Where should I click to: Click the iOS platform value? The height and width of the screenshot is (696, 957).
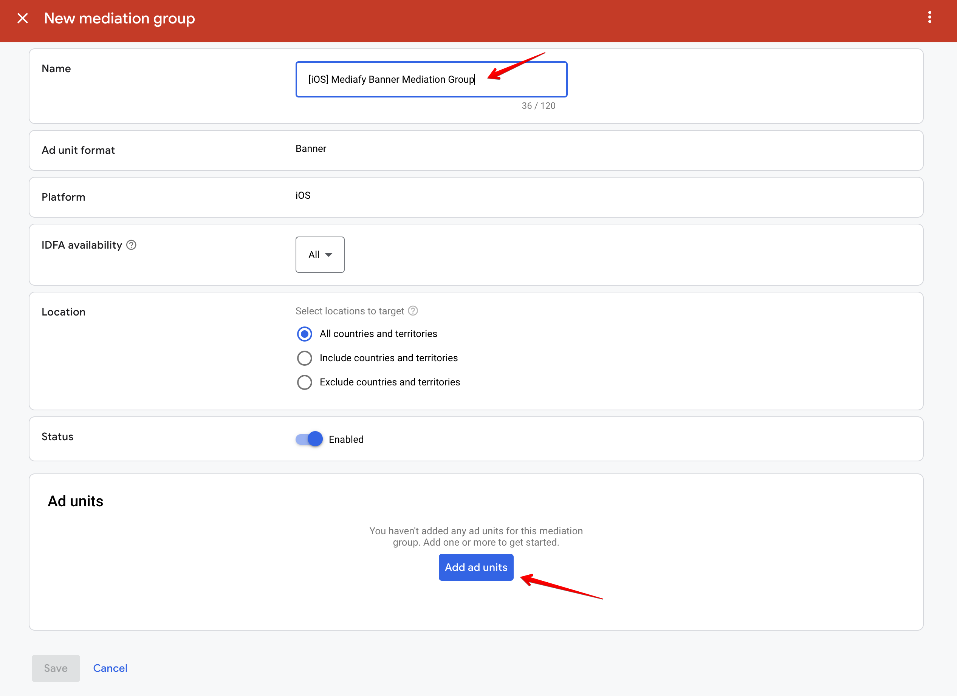[x=302, y=195]
